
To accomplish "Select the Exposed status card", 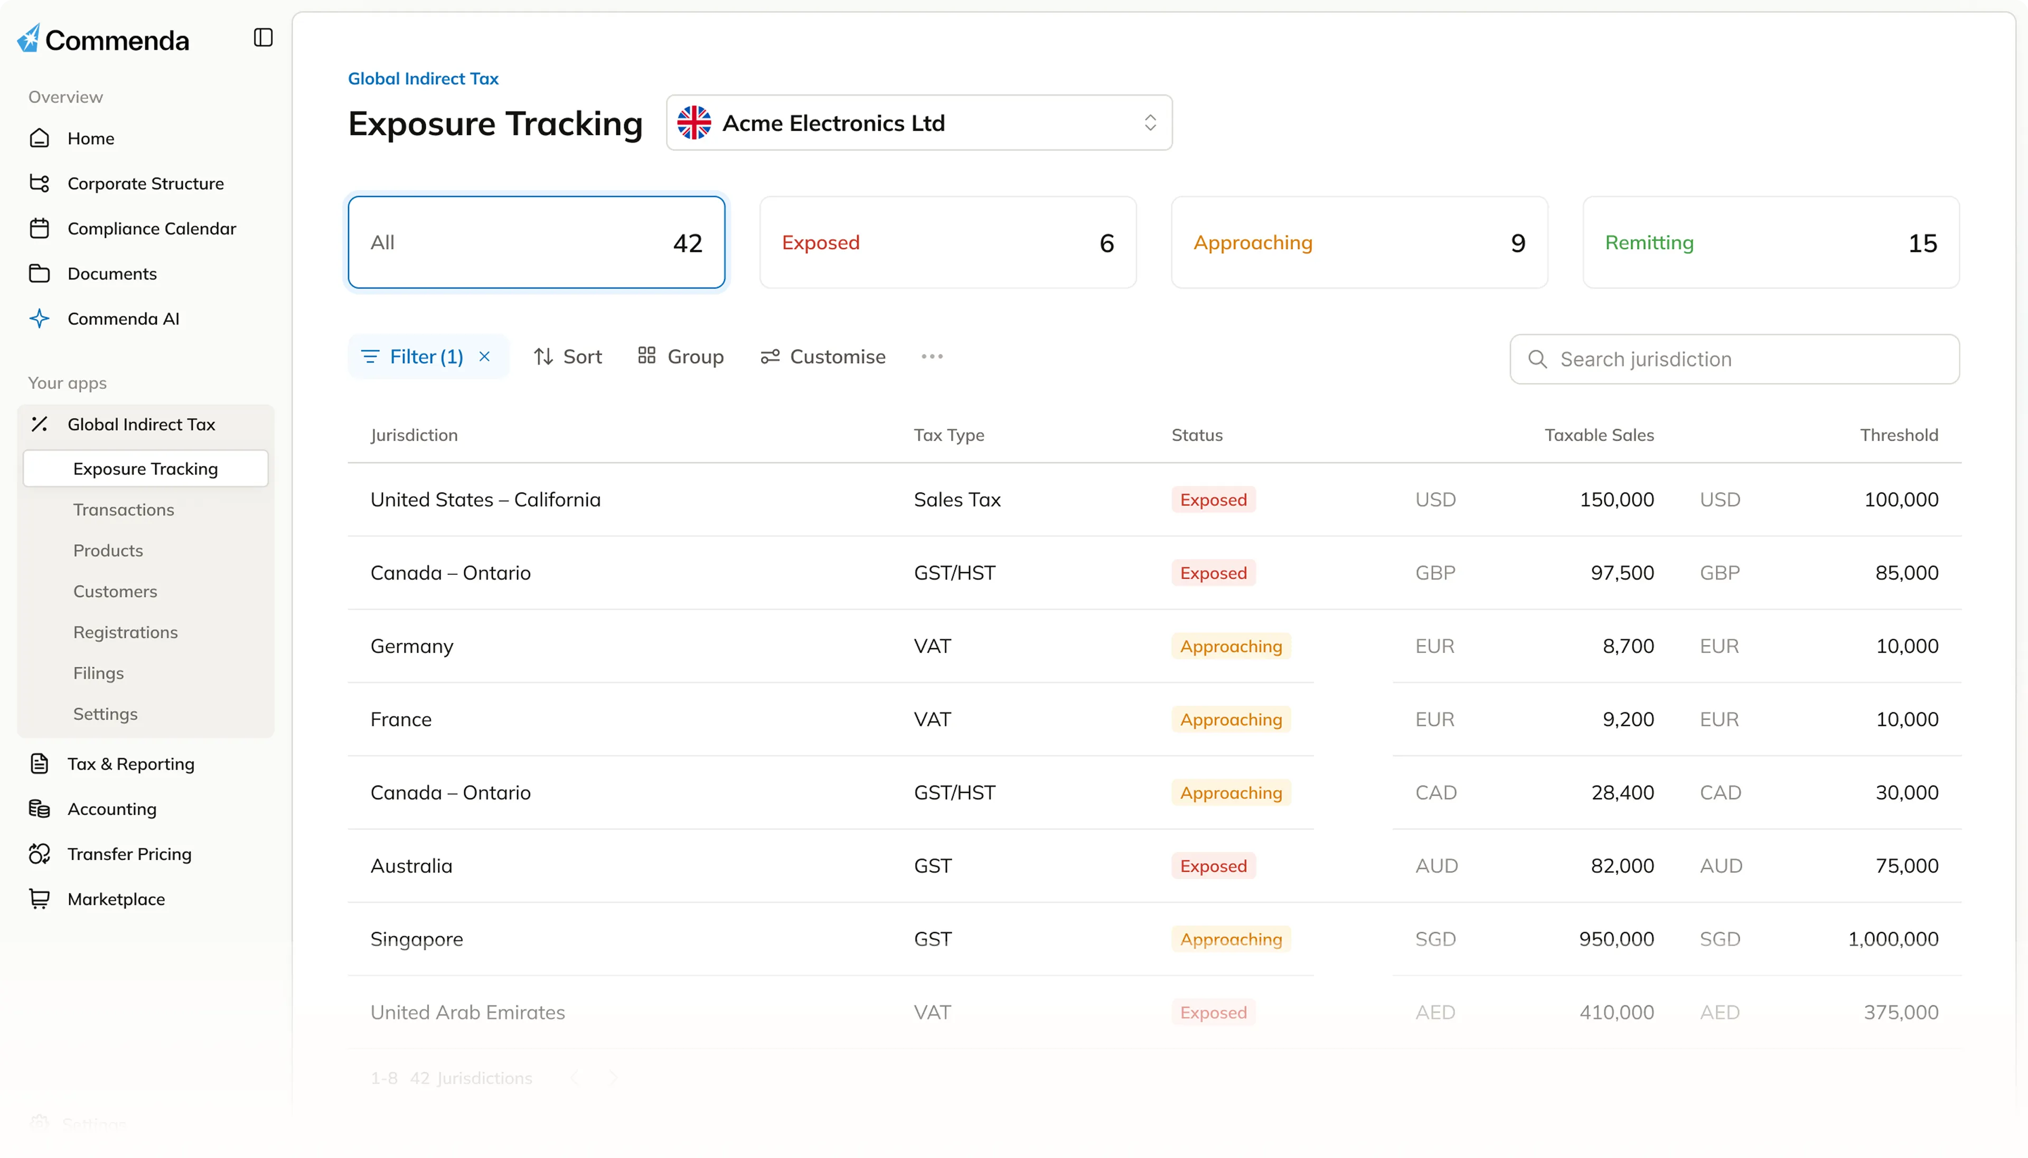I will [x=947, y=242].
